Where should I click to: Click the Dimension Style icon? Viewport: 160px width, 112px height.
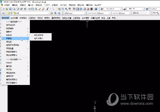[x=124, y=9]
